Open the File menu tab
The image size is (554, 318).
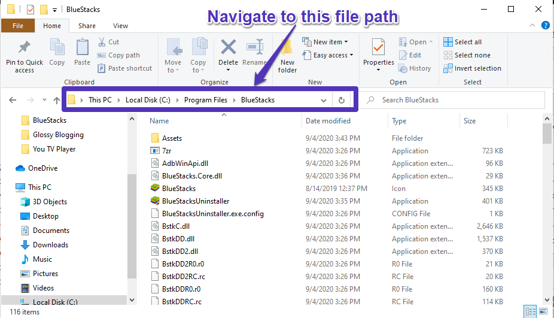pos(18,26)
